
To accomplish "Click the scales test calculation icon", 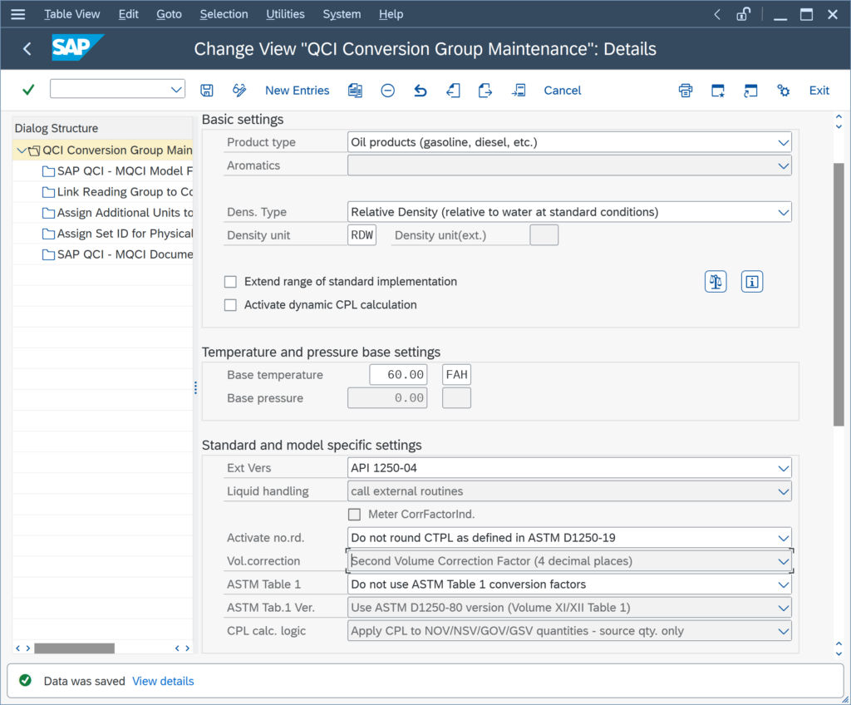I will coord(716,281).
